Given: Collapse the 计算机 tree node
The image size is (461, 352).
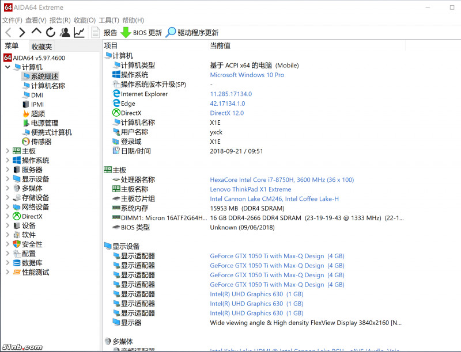Looking at the screenshot, I should [7, 67].
